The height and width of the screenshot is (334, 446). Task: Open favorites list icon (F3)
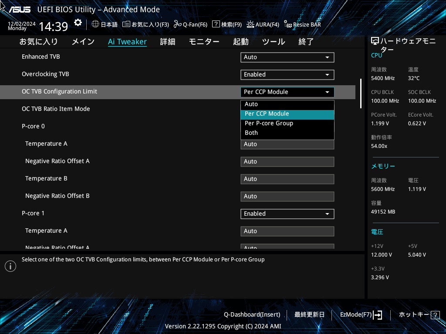click(x=126, y=24)
